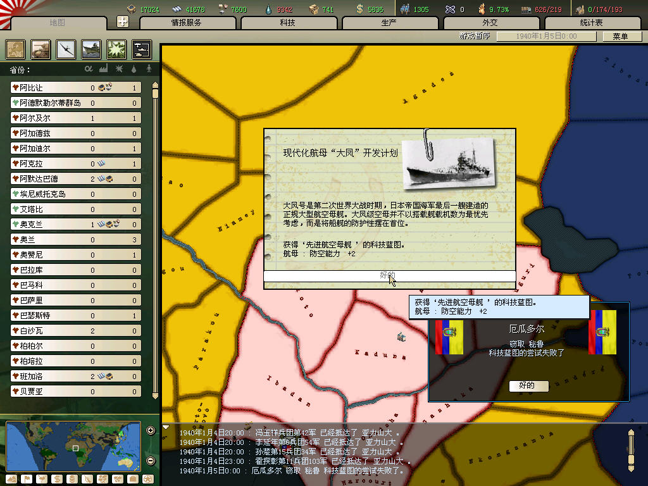Select the air units plane icon
648x486 pixels.
66,49
